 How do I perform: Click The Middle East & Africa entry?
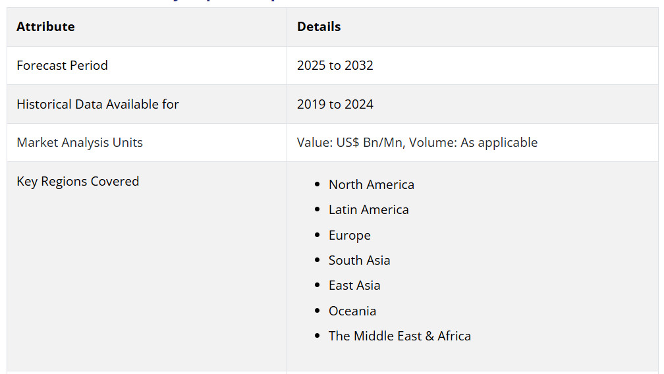(x=400, y=336)
